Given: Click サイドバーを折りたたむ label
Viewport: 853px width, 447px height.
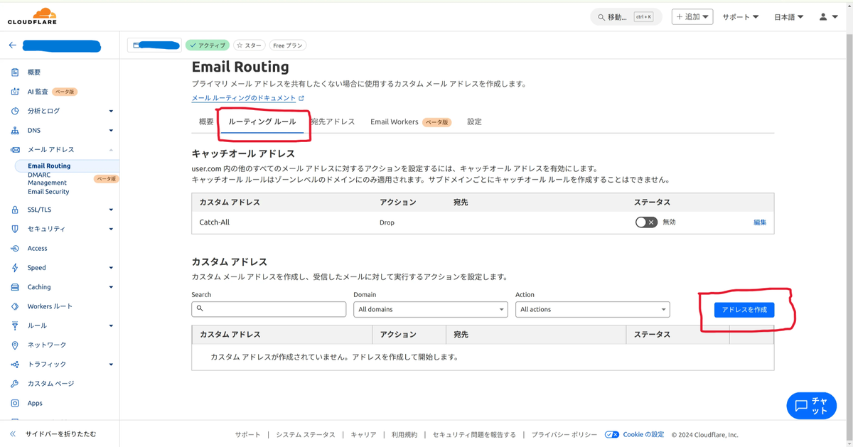Looking at the screenshot, I should click(61, 434).
